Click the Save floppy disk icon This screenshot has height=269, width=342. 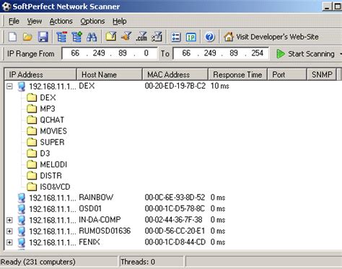click(43, 37)
